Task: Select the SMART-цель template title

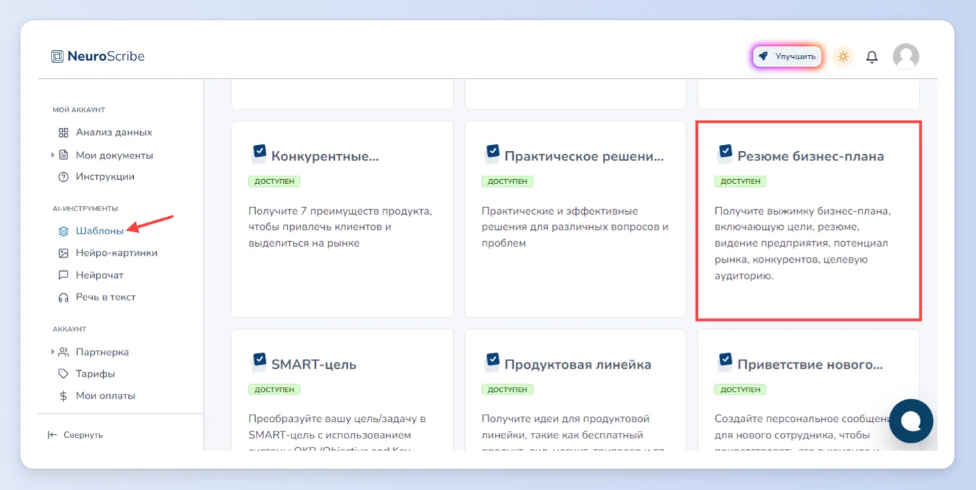Action: (314, 365)
